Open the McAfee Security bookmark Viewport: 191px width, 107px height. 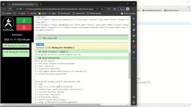coord(94,13)
